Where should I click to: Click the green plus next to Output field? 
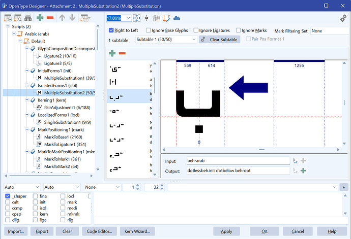pos(303,170)
